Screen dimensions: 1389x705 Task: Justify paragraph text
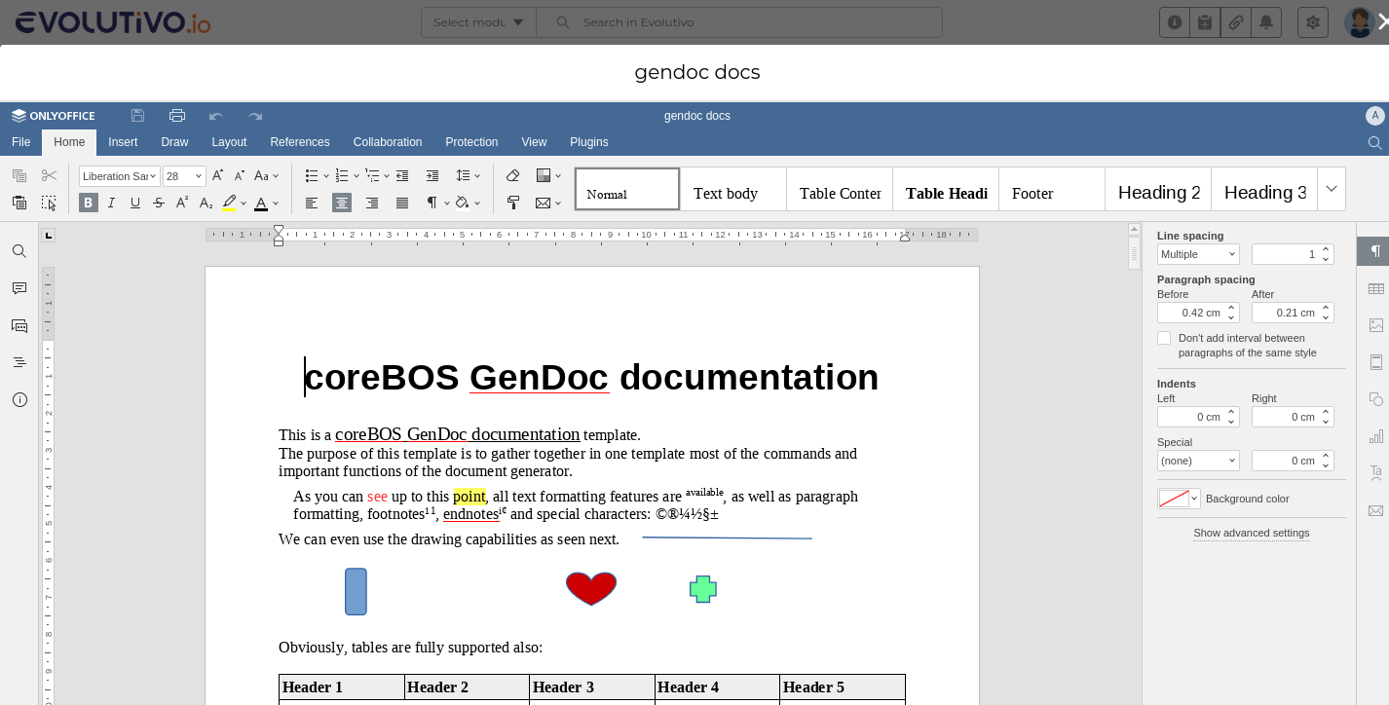[402, 203]
